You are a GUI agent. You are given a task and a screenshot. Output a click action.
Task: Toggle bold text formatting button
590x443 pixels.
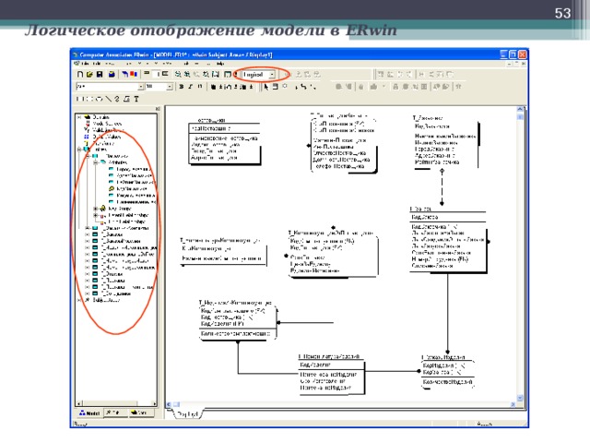click(x=182, y=86)
